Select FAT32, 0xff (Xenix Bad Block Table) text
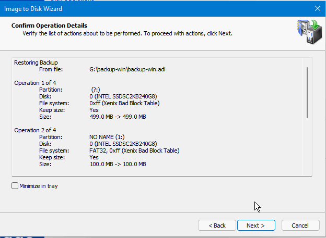 click(134, 151)
